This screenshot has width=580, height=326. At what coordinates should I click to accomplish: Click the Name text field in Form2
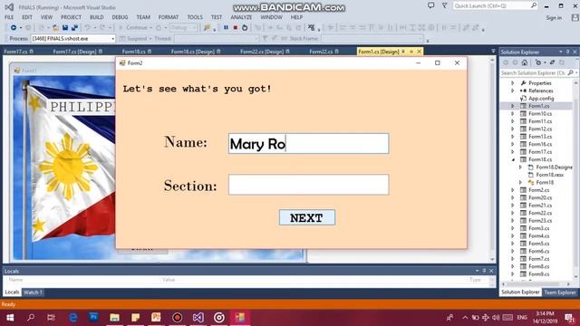tap(308, 144)
